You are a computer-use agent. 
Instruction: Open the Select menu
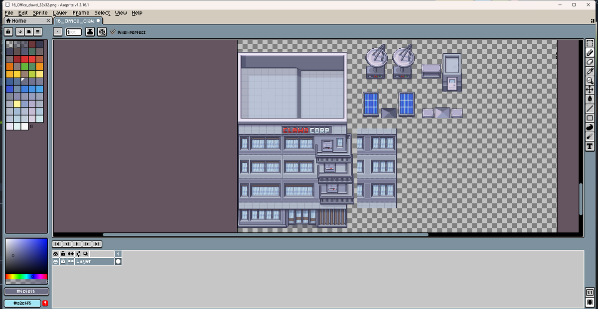point(103,13)
